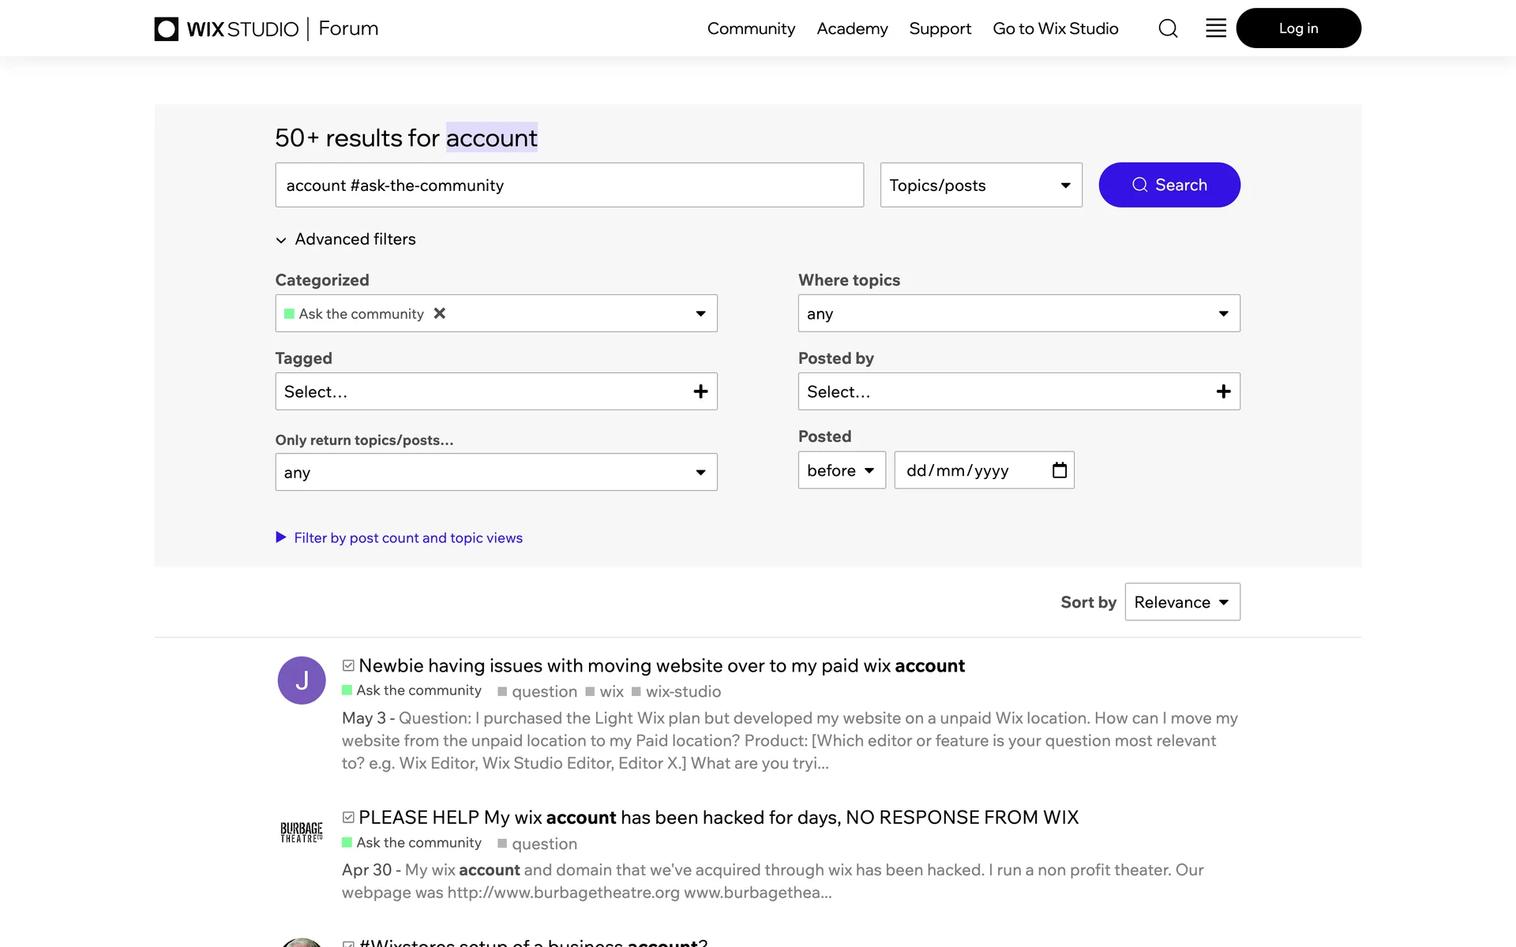This screenshot has width=1516, height=947.
Task: Open the hamburger menu icon
Action: (x=1216, y=28)
